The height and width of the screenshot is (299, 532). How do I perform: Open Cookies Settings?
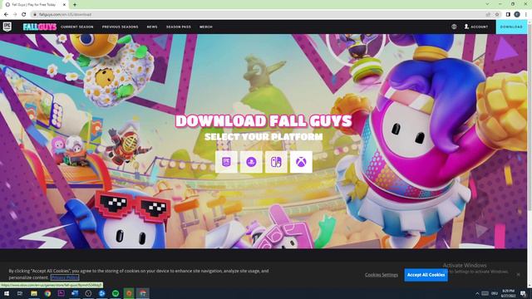(x=382, y=275)
